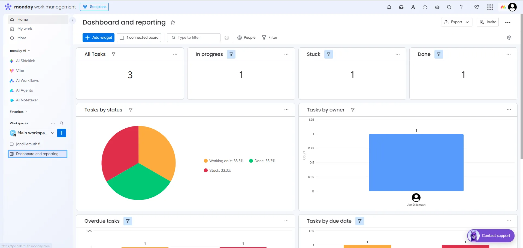Toggle the filter on the Stuck widget
The width and height of the screenshot is (523, 248).
click(x=328, y=54)
